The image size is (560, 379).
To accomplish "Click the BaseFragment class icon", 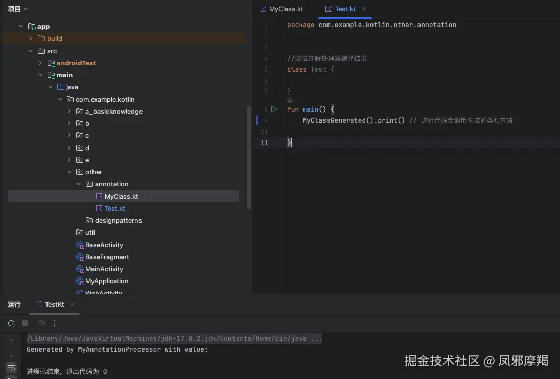I will coord(80,257).
